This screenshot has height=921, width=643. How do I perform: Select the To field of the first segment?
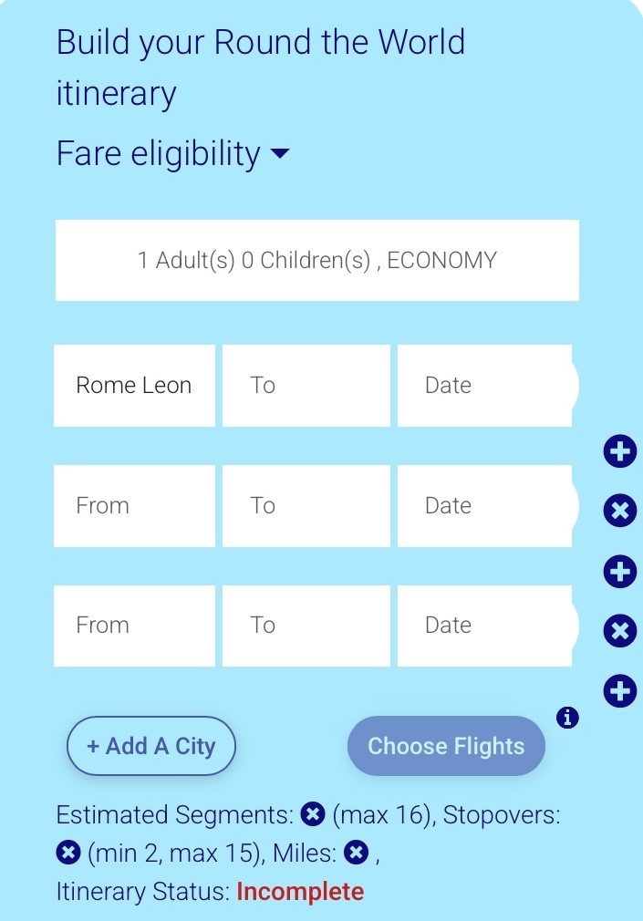coord(306,385)
